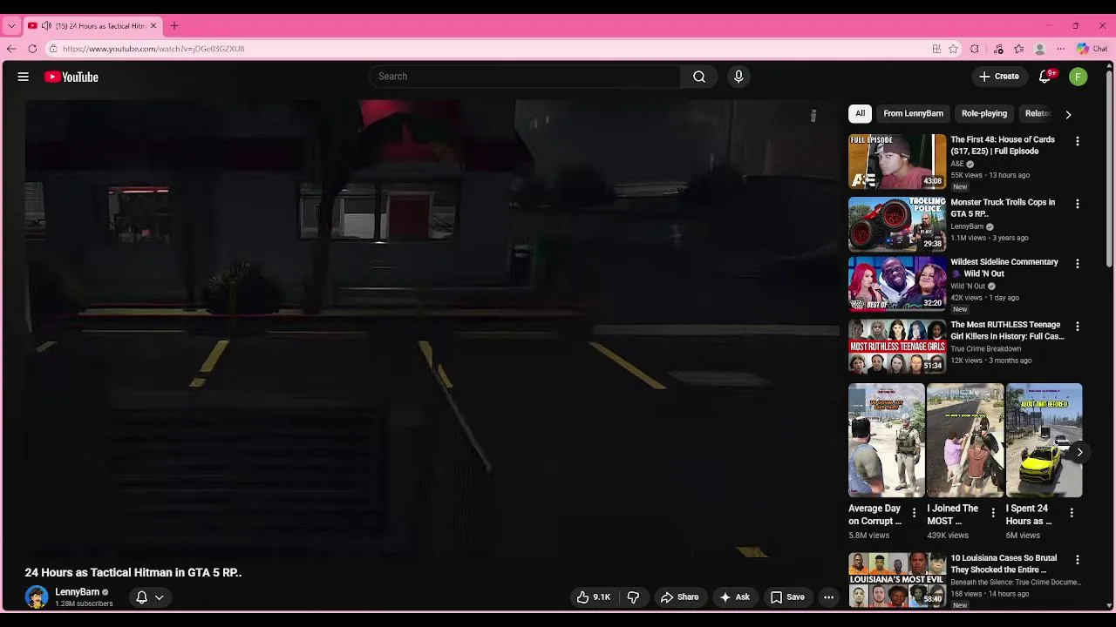Open options for 10 Louisiana Cases video
1116x627 pixels.
pyautogui.click(x=1078, y=560)
